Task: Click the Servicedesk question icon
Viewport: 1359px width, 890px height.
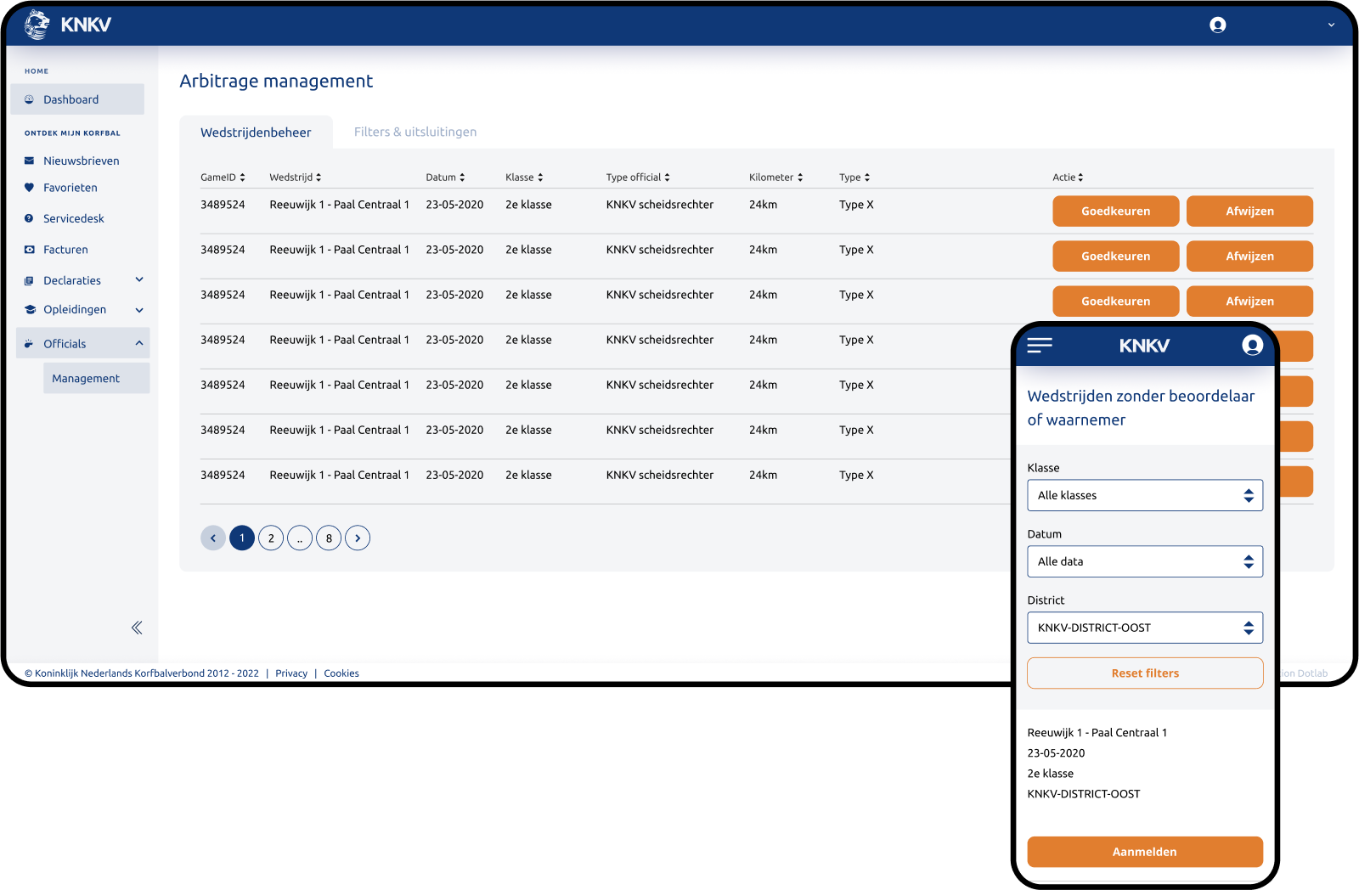Action: click(29, 218)
